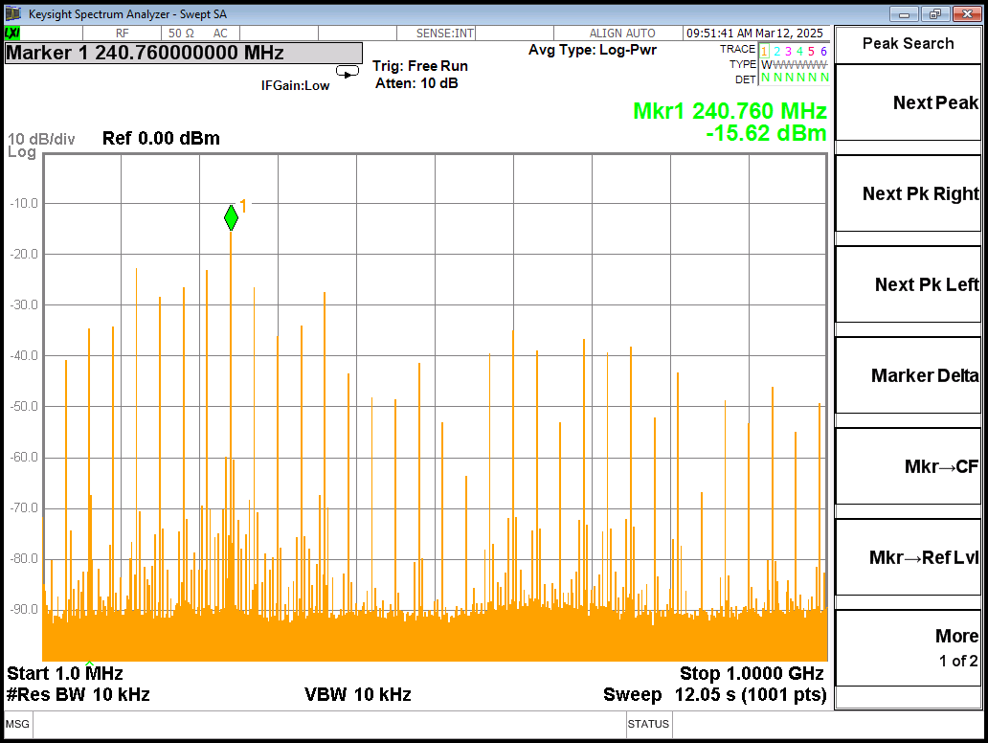Click the LXI status indicator icon
This screenshot has height=743, width=988.
click(12, 34)
